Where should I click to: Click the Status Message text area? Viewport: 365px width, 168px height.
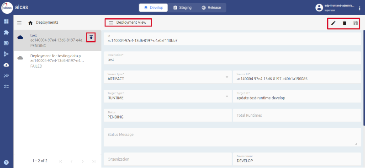tap(233, 137)
